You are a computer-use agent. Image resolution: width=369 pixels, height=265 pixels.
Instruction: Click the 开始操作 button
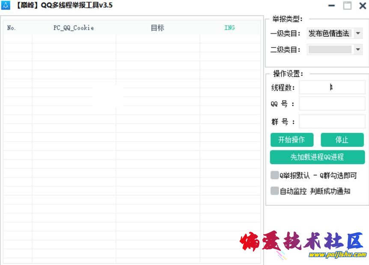[292, 140]
